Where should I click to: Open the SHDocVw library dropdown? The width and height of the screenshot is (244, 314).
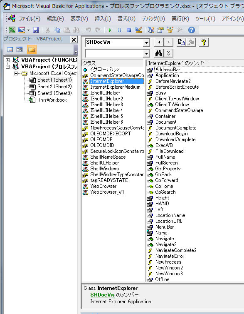click(146, 42)
